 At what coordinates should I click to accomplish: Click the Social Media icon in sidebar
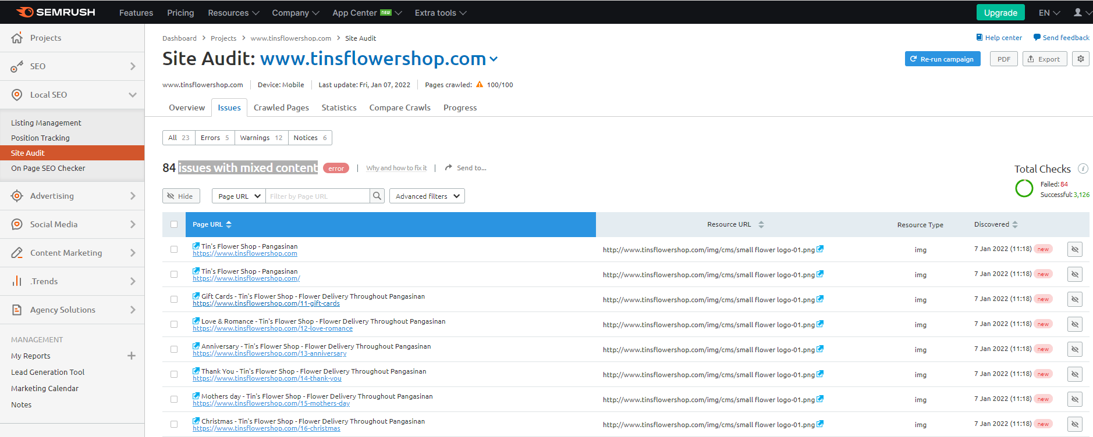pos(17,224)
